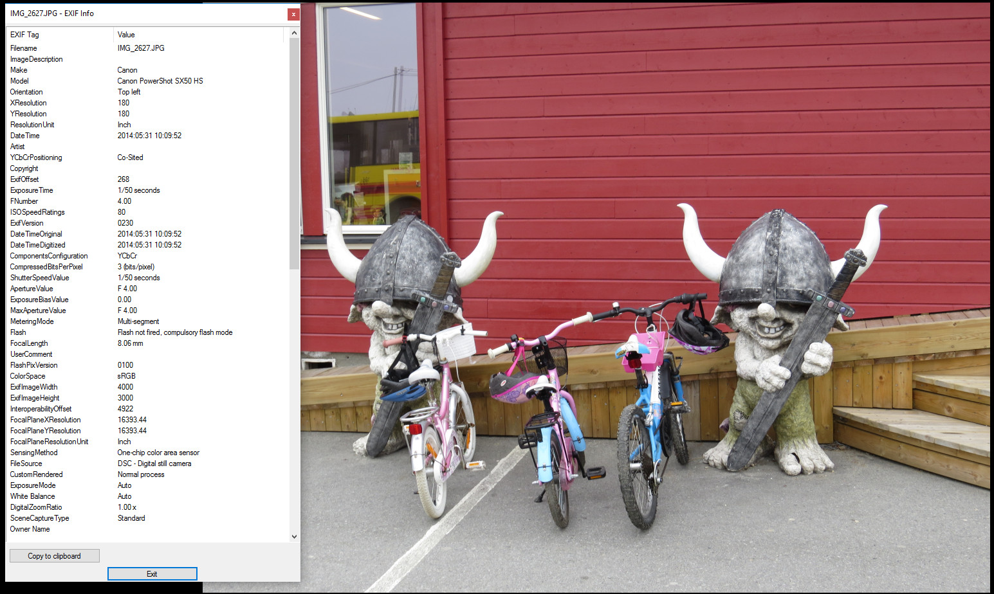Click the "DSC - Digital still camera" value
994x594 pixels.
[154, 464]
